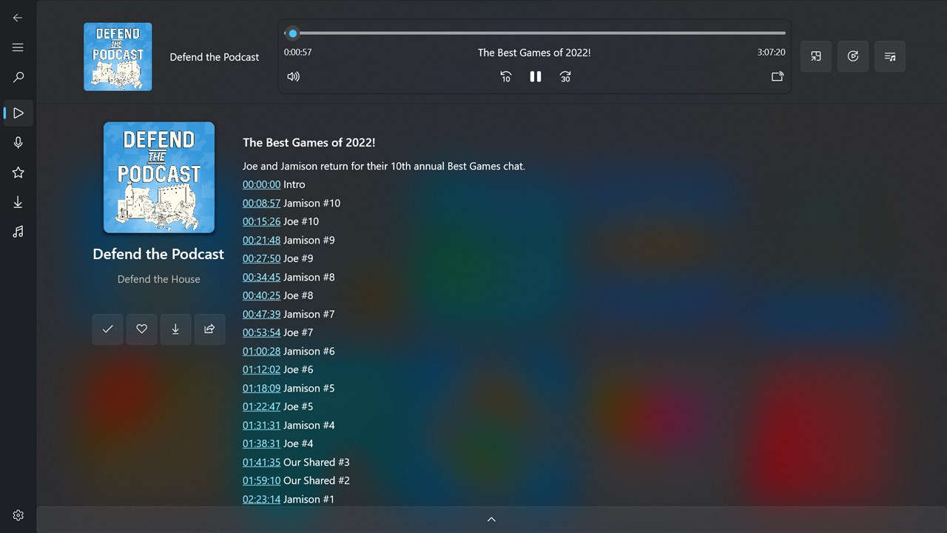The image size is (947, 533).
Task: Jump to 01:31:31 Jamison #4 timestamp
Action: point(261,425)
